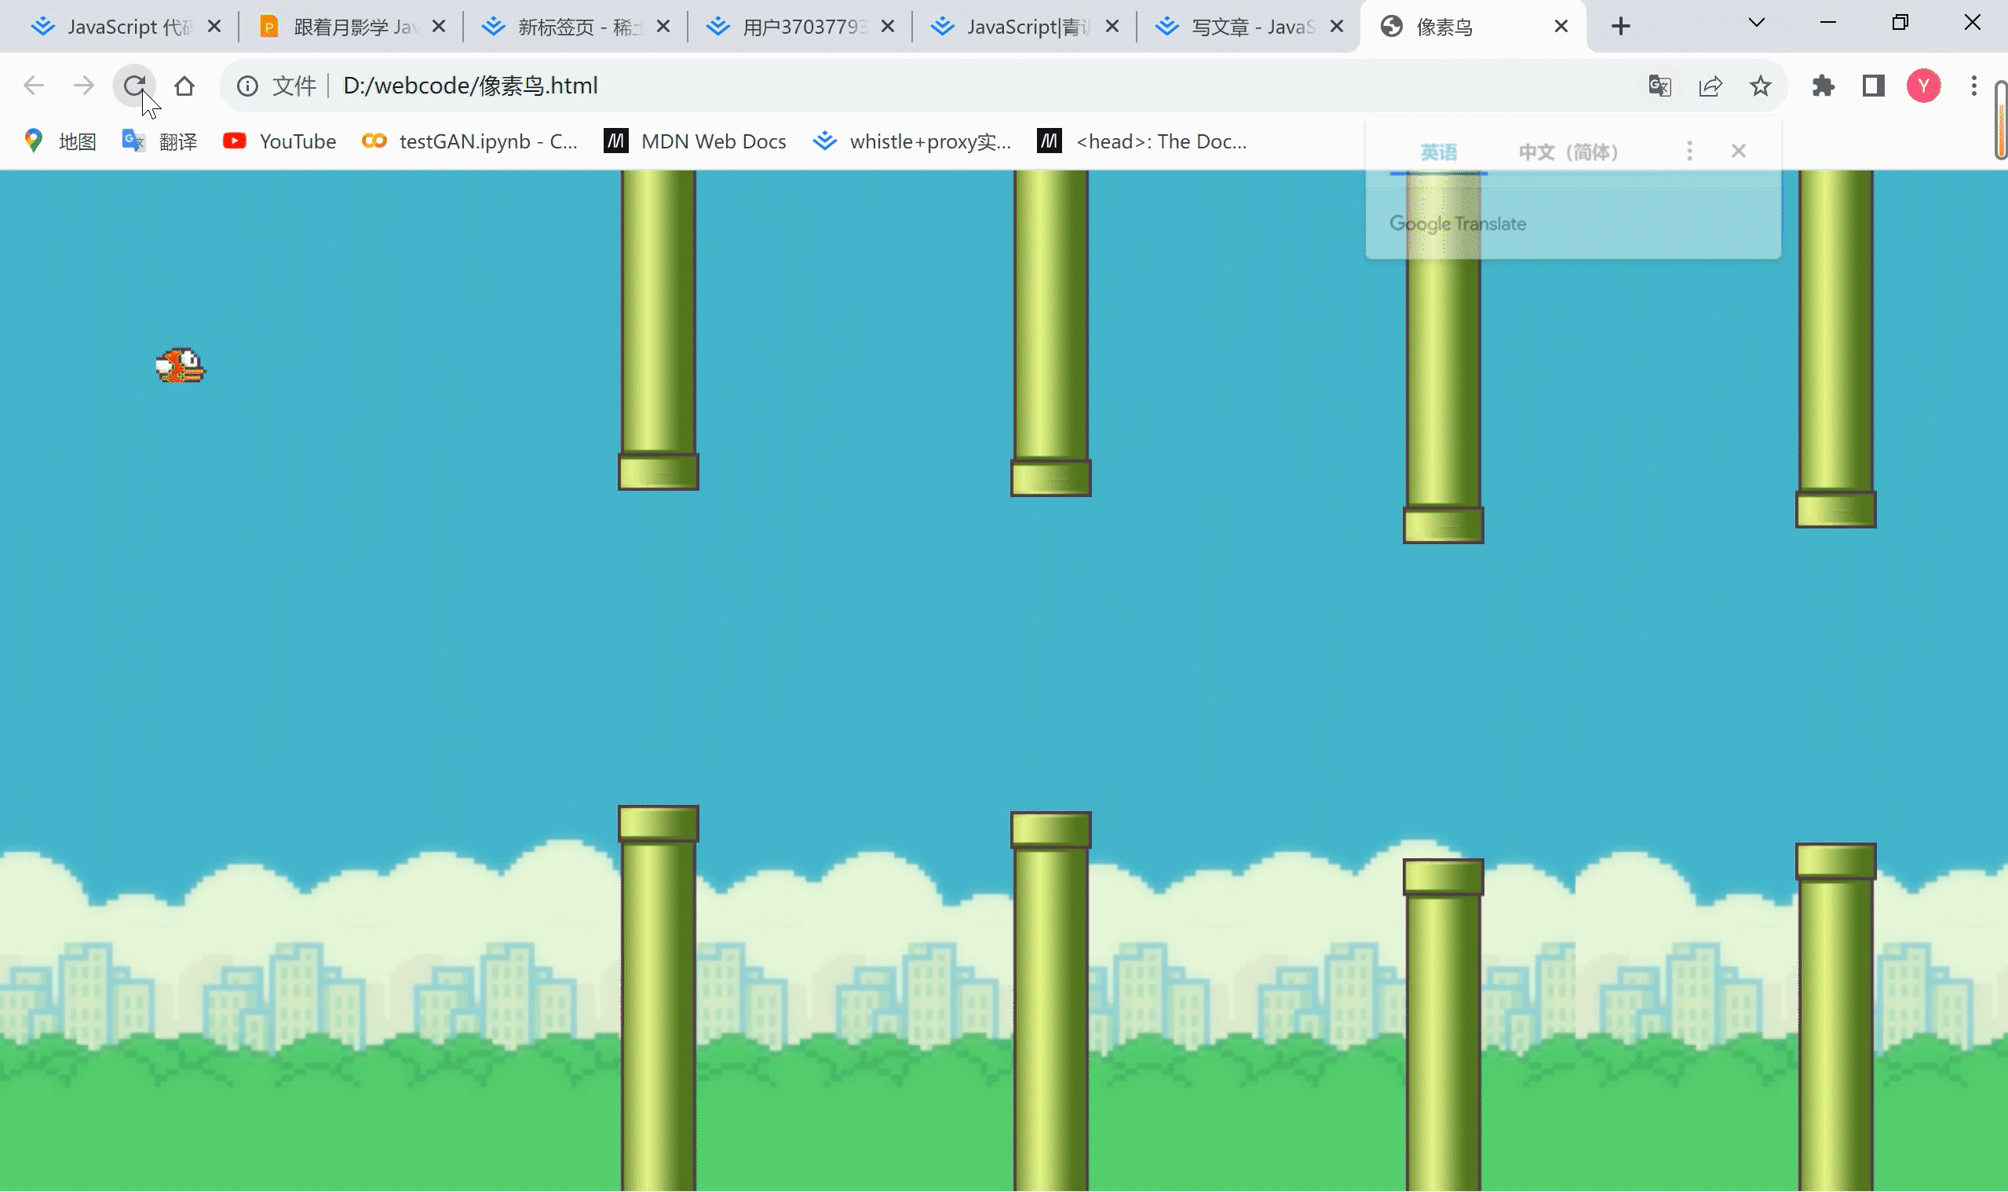Expand the tab search dropdown arrow
The width and height of the screenshot is (2008, 1192).
(x=1756, y=24)
